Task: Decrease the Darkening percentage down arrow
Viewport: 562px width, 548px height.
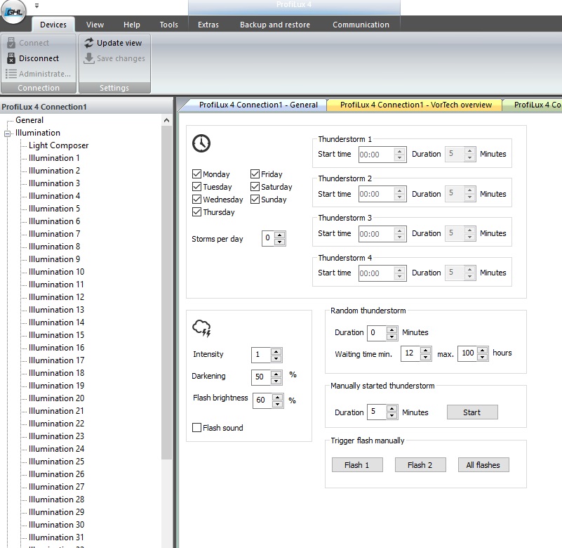Action: [276, 381]
